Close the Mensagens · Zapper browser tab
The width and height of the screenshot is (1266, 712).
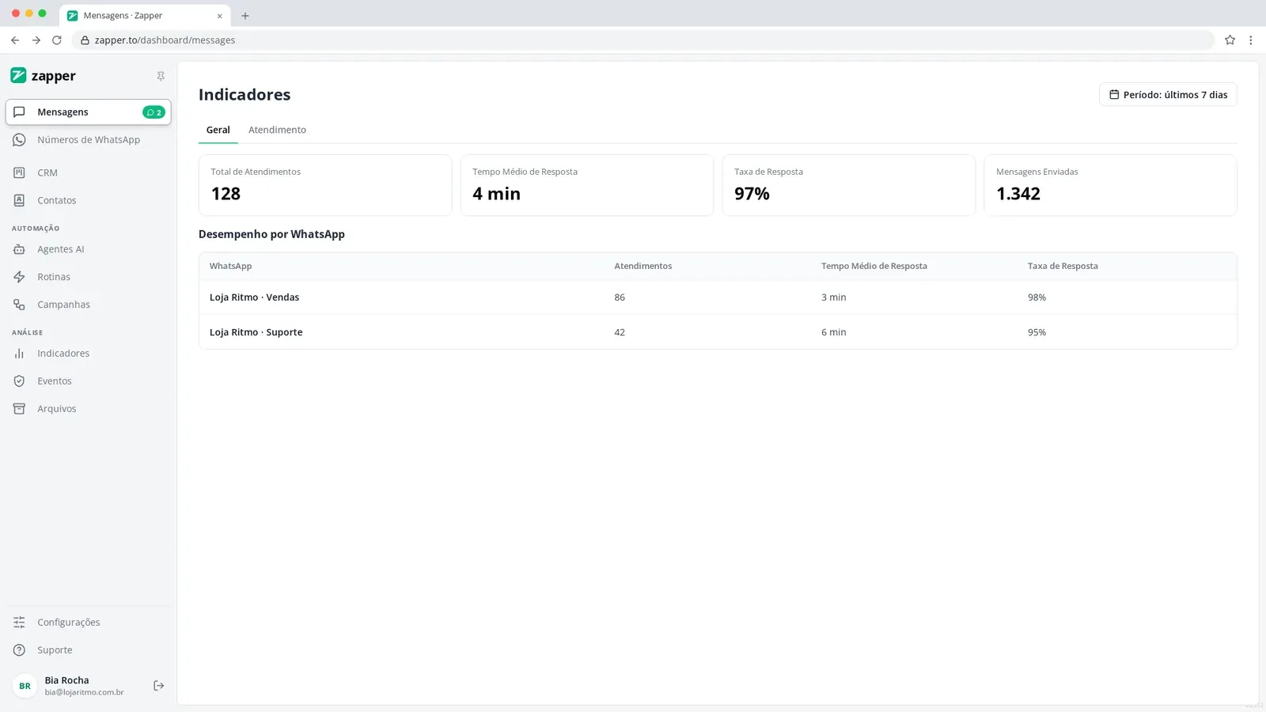tap(220, 16)
